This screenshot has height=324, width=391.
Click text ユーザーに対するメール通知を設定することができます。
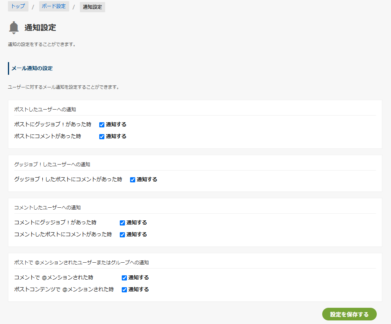[x=64, y=87]
